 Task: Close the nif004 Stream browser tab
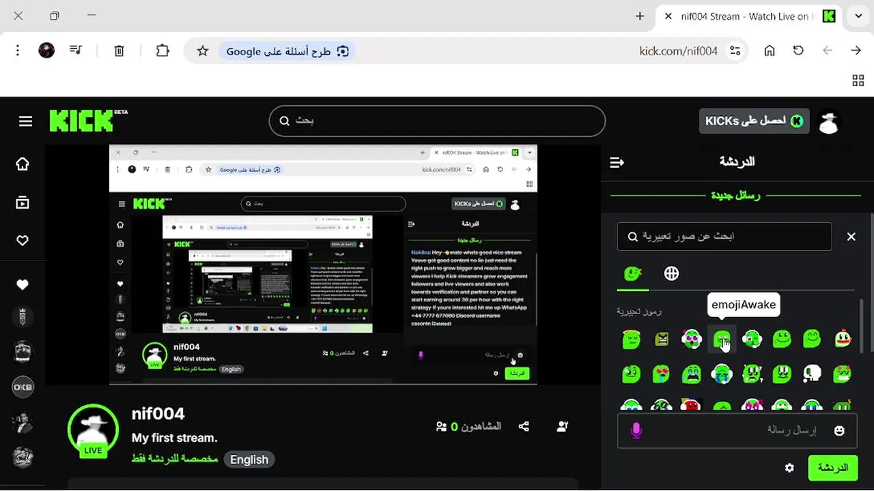pyautogui.click(x=668, y=16)
